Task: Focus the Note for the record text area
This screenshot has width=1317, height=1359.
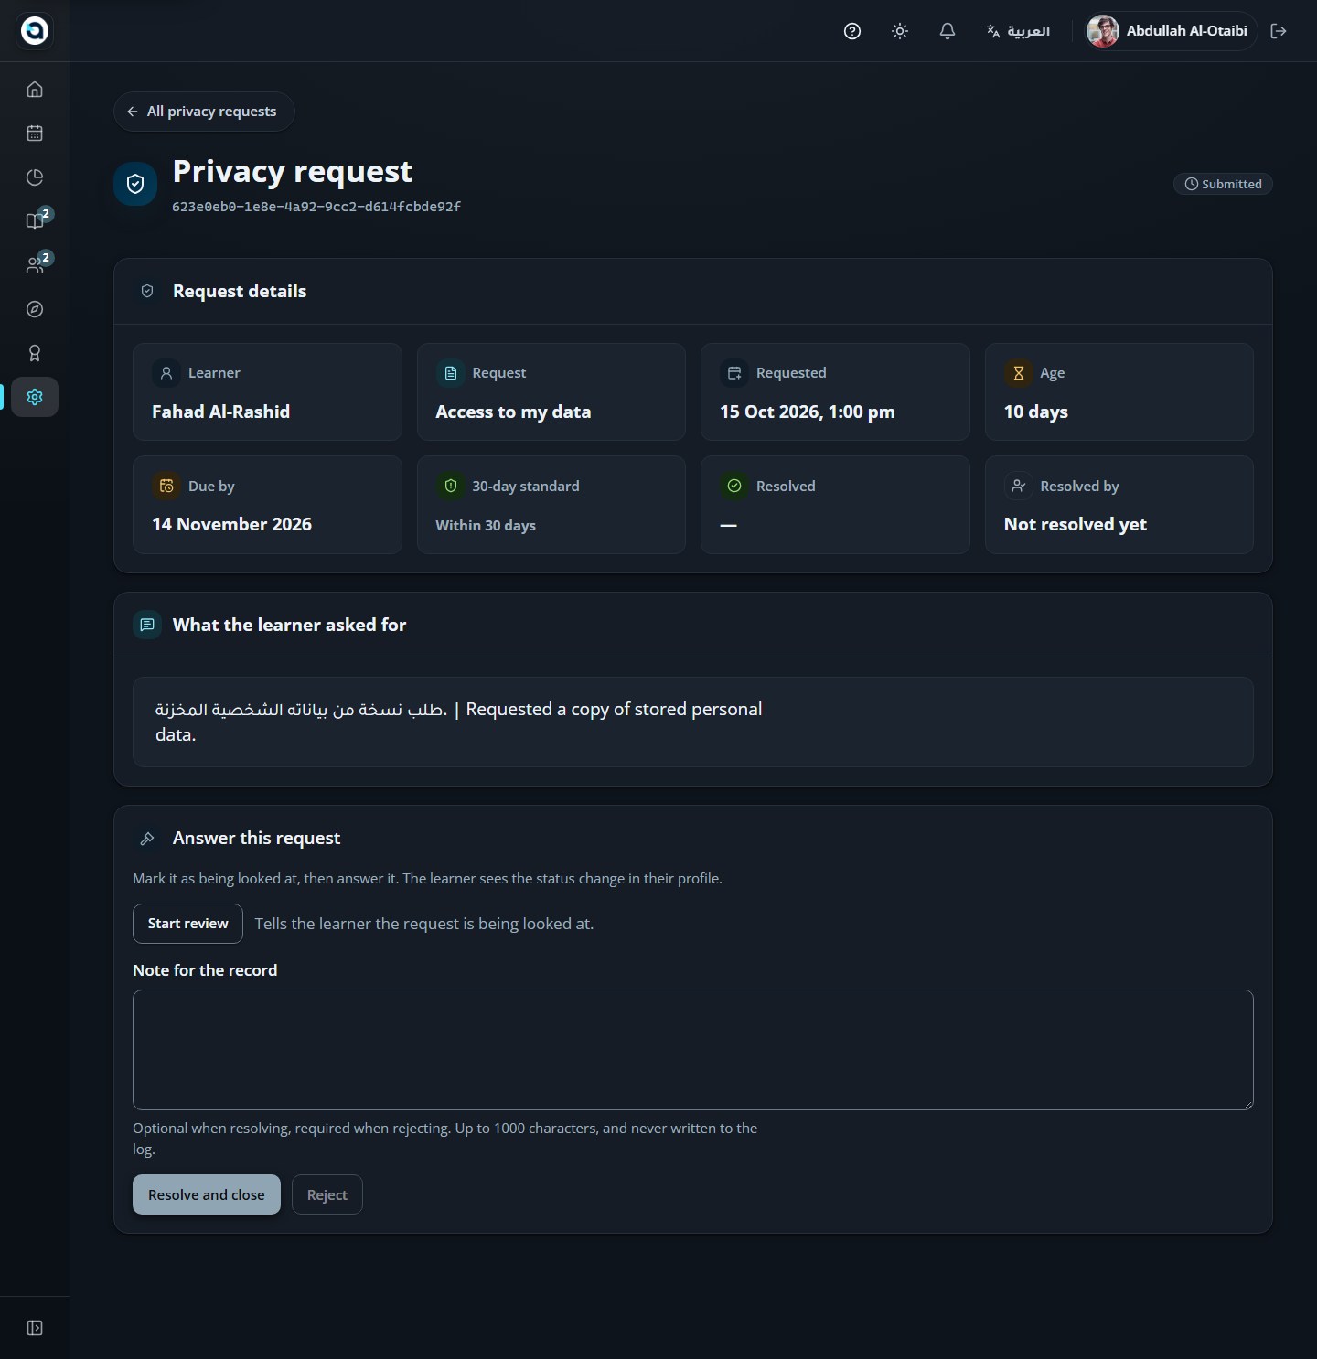Action: pos(692,1050)
